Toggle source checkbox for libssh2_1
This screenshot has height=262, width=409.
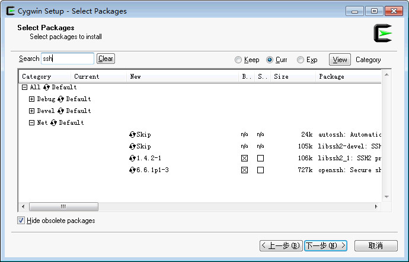click(260, 158)
